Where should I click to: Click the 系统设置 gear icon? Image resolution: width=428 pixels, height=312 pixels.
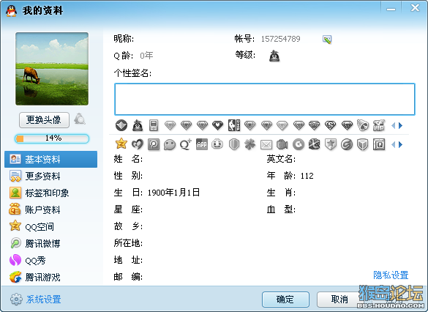click(x=16, y=300)
